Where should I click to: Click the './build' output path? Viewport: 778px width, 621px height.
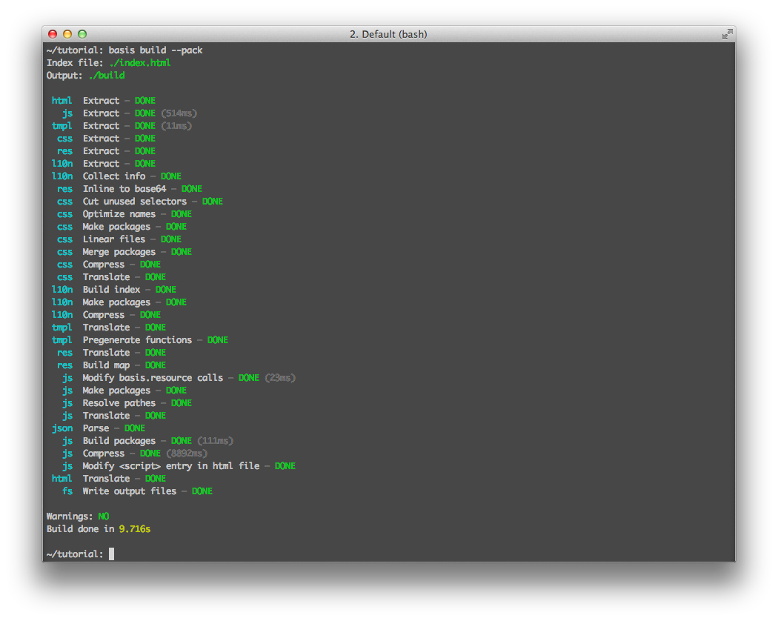(107, 76)
